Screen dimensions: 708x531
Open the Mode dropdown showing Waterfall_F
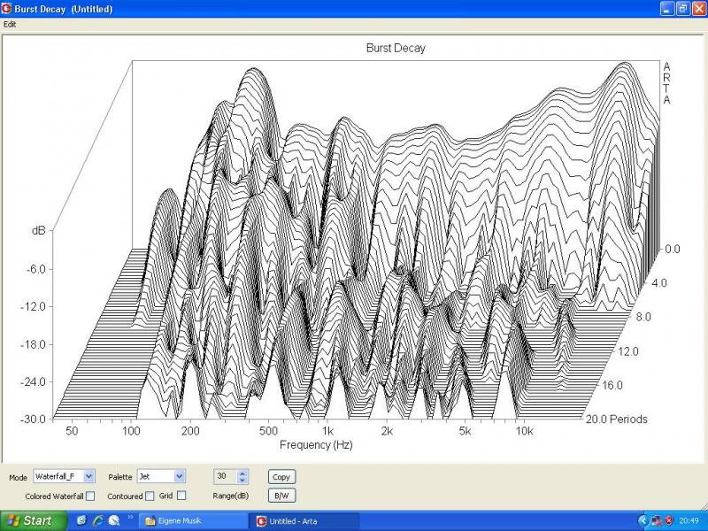coord(88,476)
